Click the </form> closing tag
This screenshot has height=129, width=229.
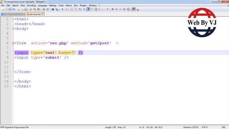pyautogui.click(x=23, y=72)
